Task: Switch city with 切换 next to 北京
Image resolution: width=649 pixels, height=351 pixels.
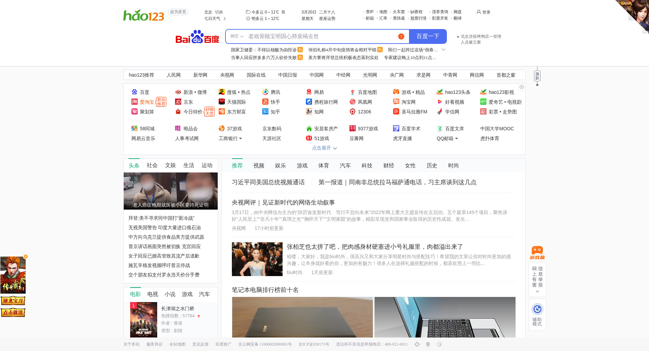Action: point(219,12)
